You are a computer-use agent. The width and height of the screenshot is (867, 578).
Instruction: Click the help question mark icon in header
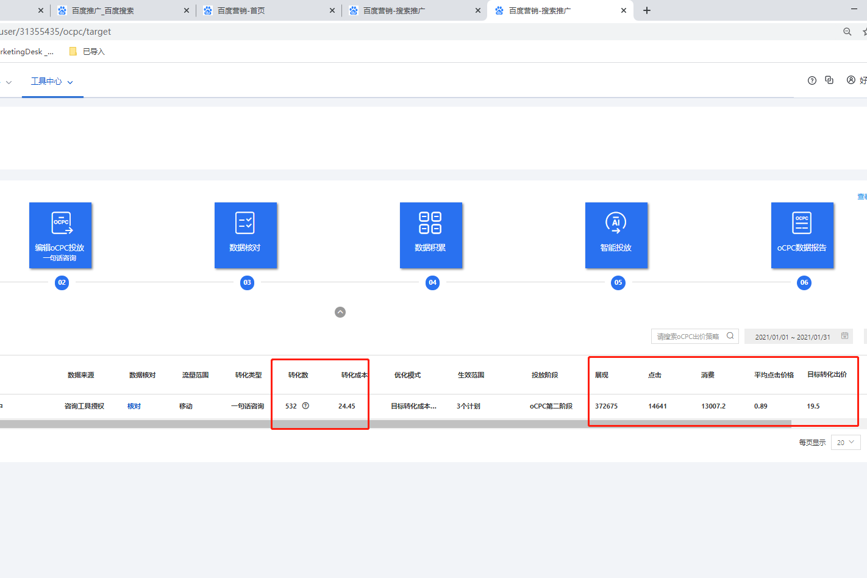pos(812,80)
